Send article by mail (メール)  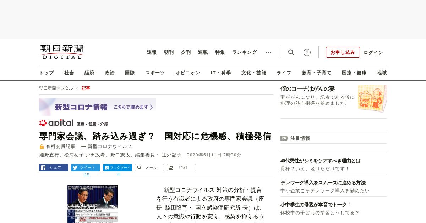[x=149, y=168]
